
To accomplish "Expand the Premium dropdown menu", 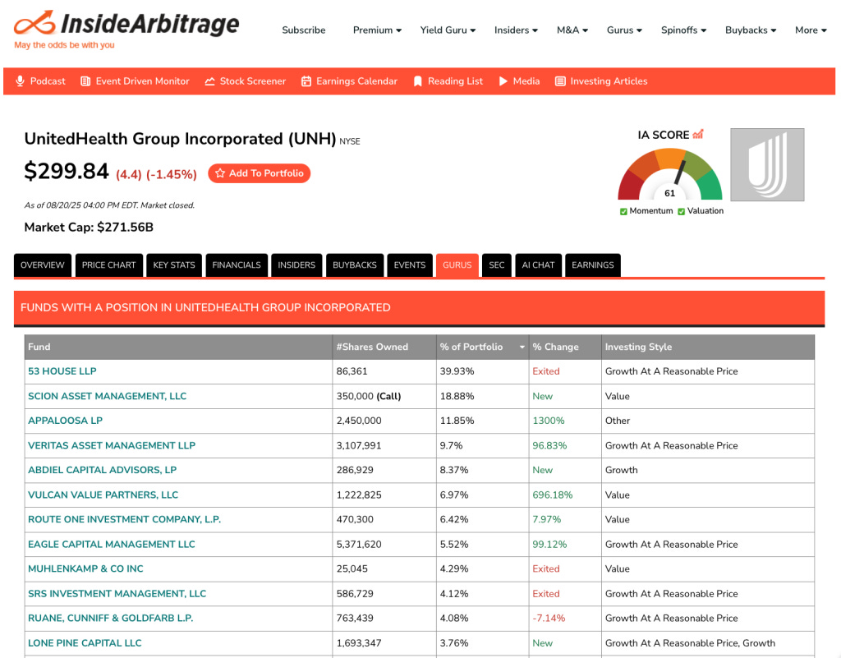I will point(377,30).
